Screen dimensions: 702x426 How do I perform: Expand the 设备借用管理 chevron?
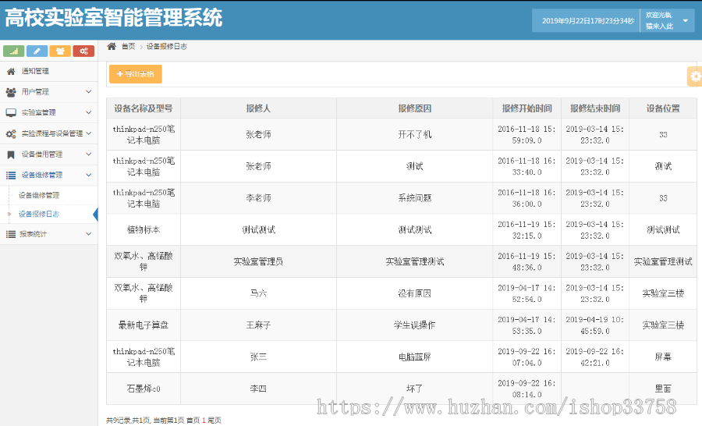pos(89,154)
